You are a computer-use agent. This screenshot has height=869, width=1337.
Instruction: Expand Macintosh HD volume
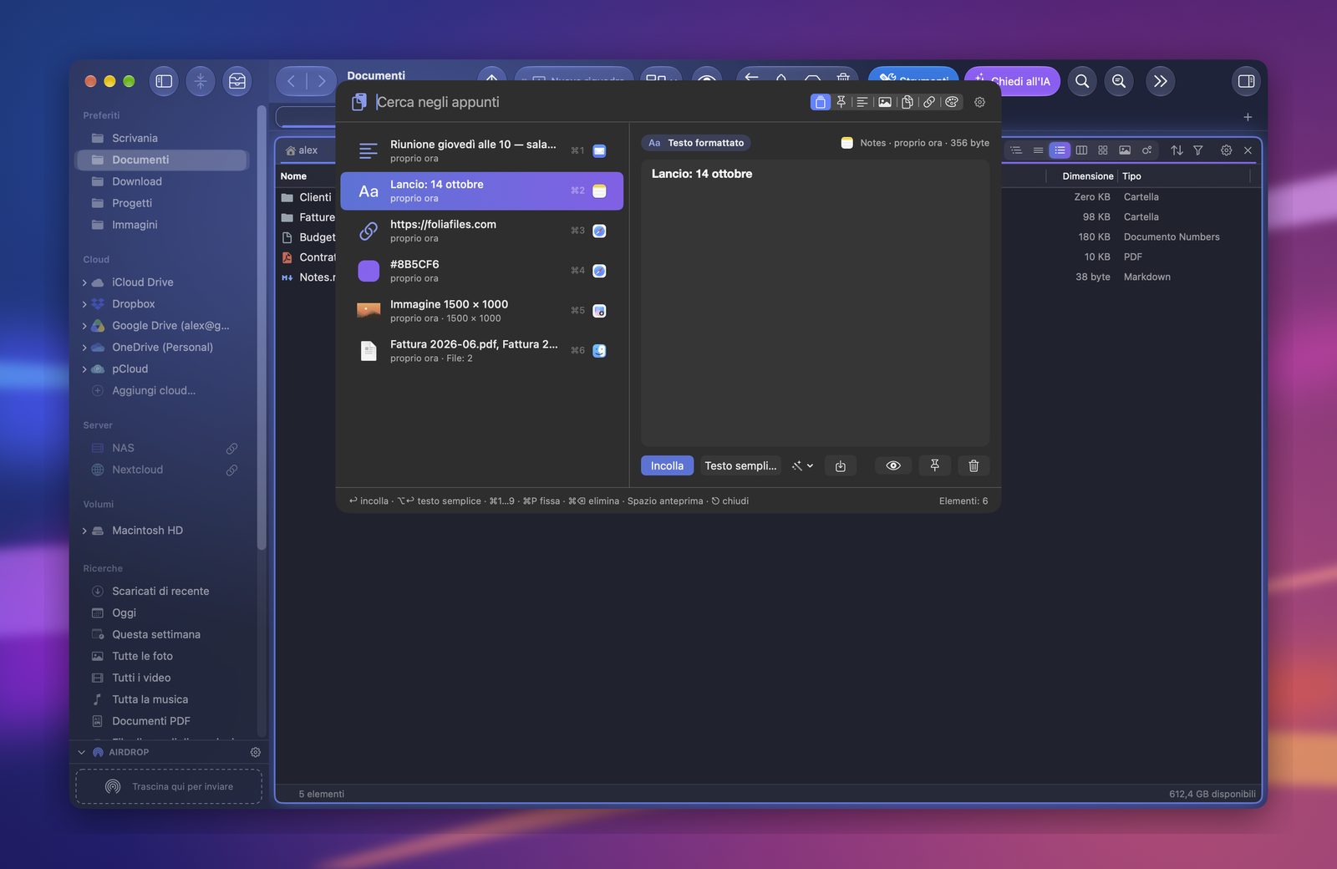click(84, 531)
